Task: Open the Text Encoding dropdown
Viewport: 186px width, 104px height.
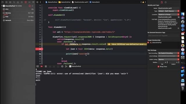Action: tap(169, 53)
